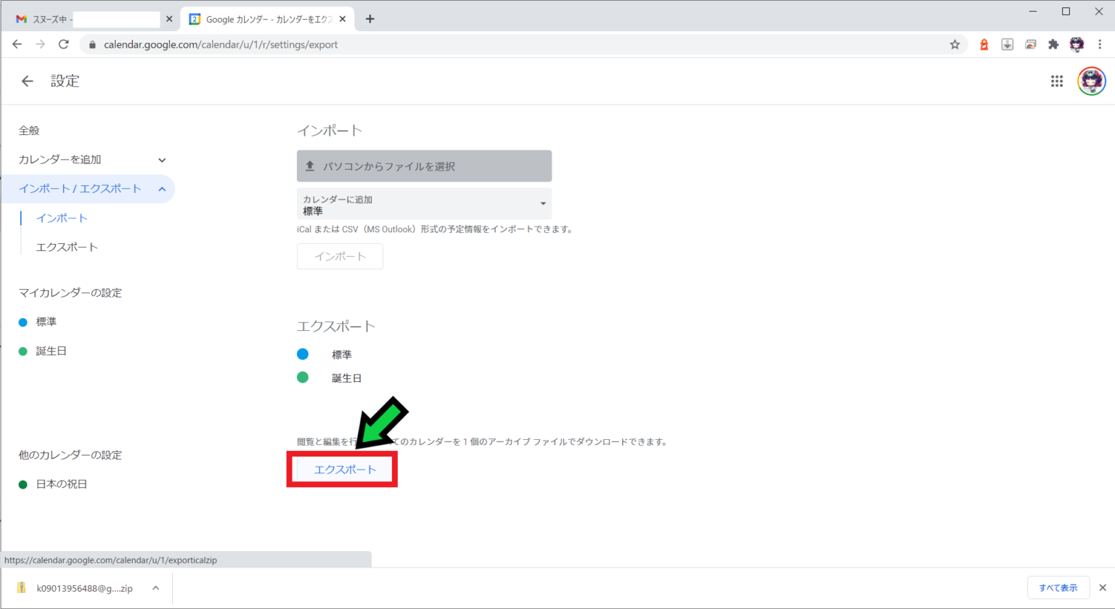1115x609 pixels.
Task: Open the Google account avatar menu
Action: (x=1091, y=81)
